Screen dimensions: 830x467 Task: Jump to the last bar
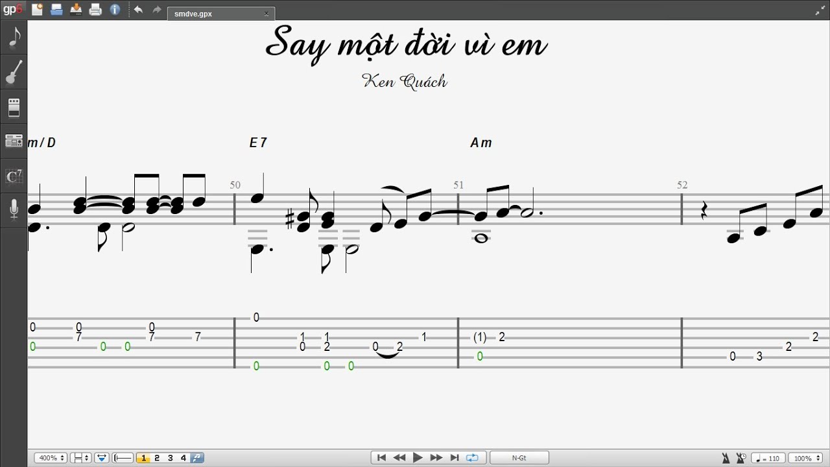(454, 458)
